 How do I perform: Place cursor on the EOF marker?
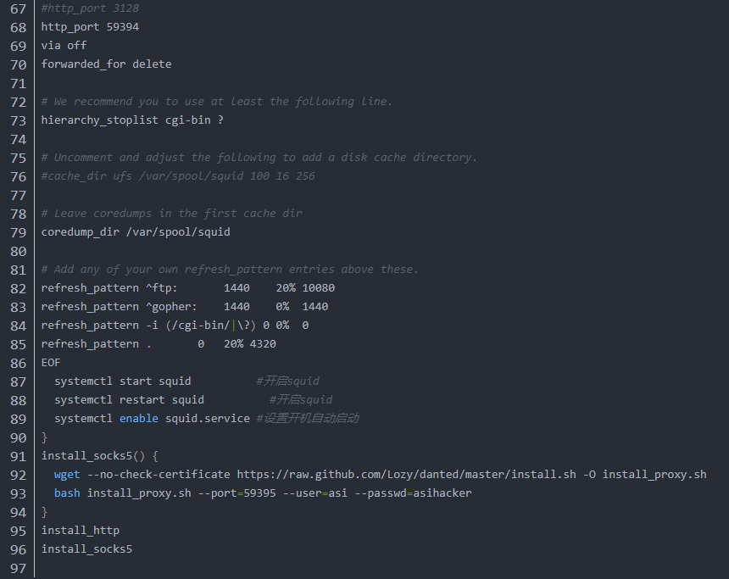click(x=51, y=362)
